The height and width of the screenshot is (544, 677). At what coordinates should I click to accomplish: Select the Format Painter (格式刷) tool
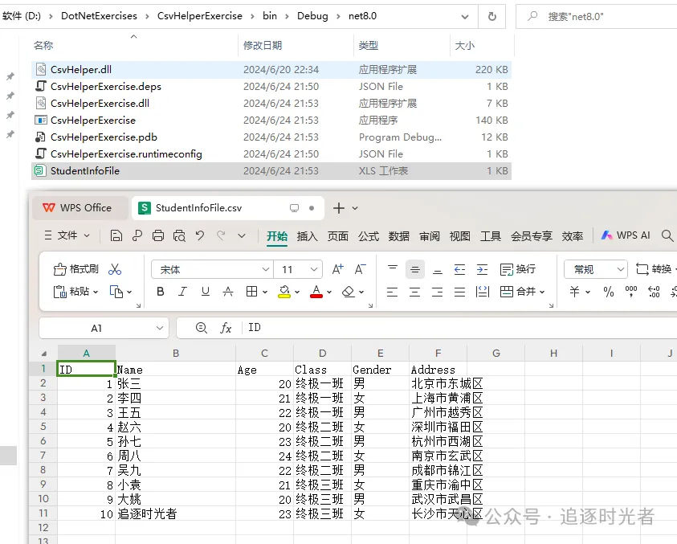point(75,269)
